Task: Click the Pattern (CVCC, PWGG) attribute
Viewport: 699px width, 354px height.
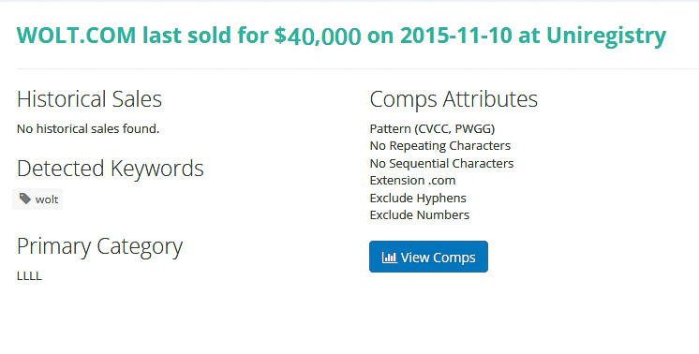Action: 432,128
